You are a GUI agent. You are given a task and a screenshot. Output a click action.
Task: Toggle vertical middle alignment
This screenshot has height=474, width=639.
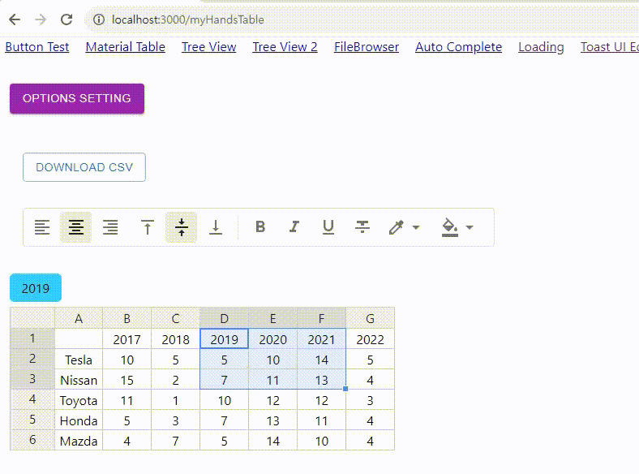click(182, 227)
